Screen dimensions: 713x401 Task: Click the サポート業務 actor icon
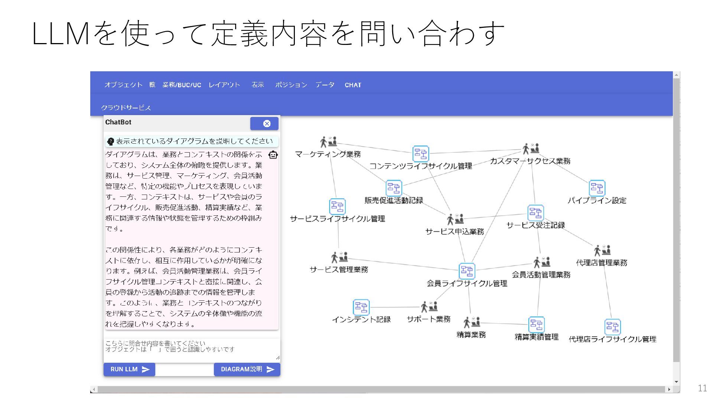[429, 307]
